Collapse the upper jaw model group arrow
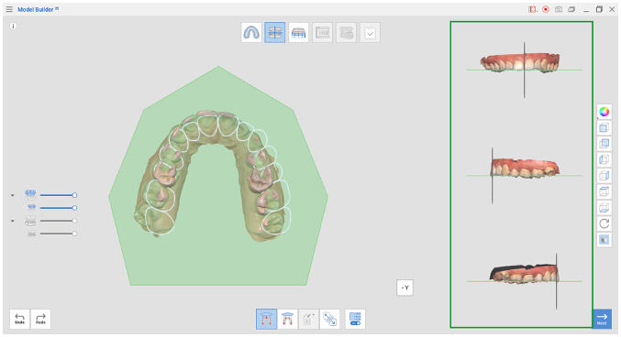621x337 pixels. (x=13, y=195)
